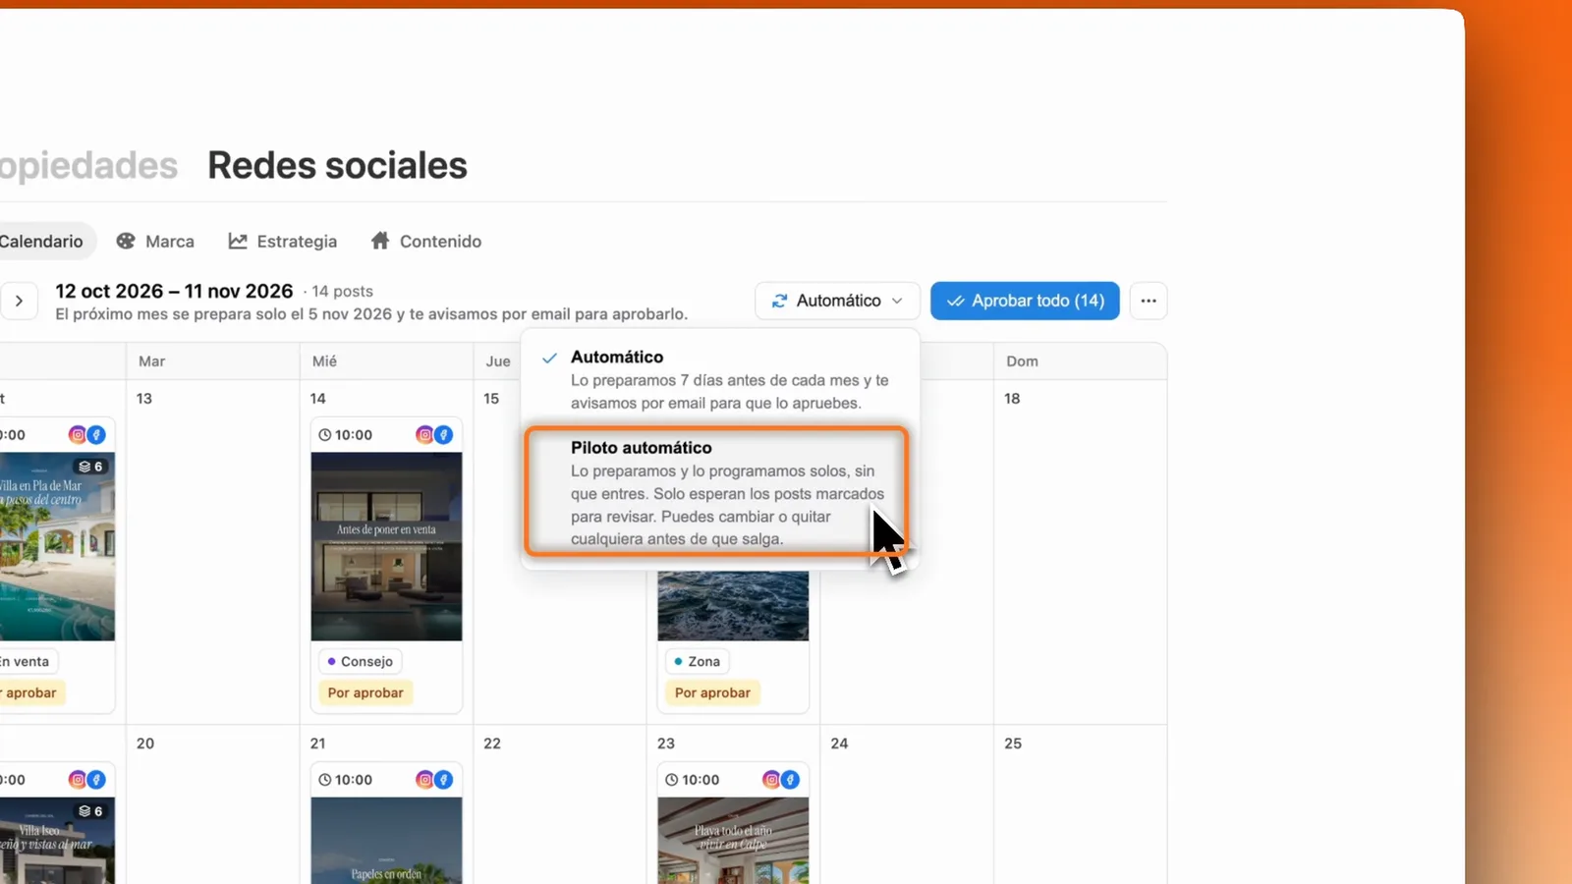
Task: Click the Instagram icon on the Oct 21 post
Action: 424,779
